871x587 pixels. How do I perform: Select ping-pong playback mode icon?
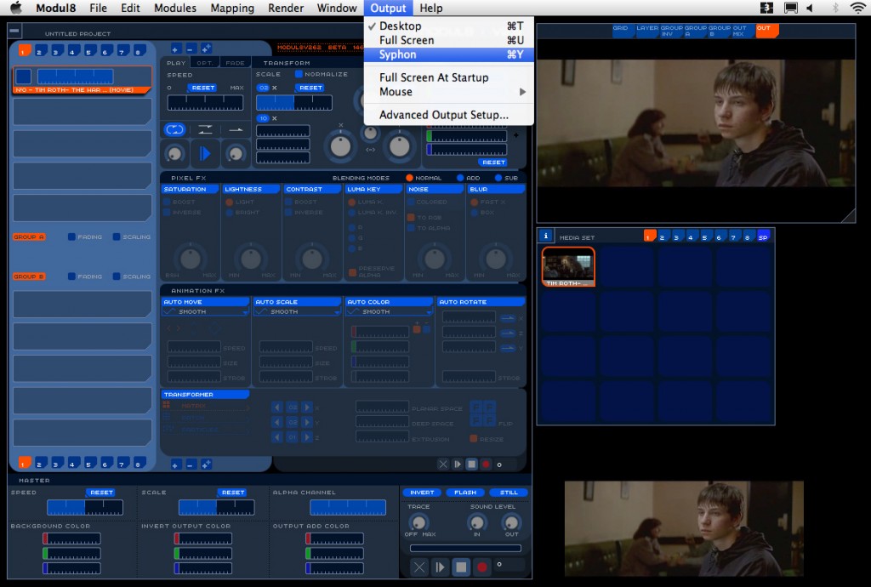pos(205,129)
